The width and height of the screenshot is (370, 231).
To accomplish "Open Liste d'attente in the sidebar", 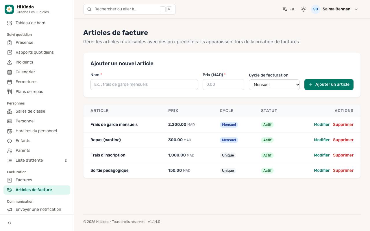I will tap(37, 161).
